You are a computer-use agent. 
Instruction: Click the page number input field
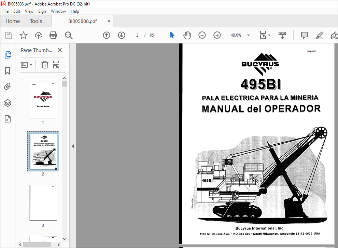pyautogui.click(x=137, y=35)
